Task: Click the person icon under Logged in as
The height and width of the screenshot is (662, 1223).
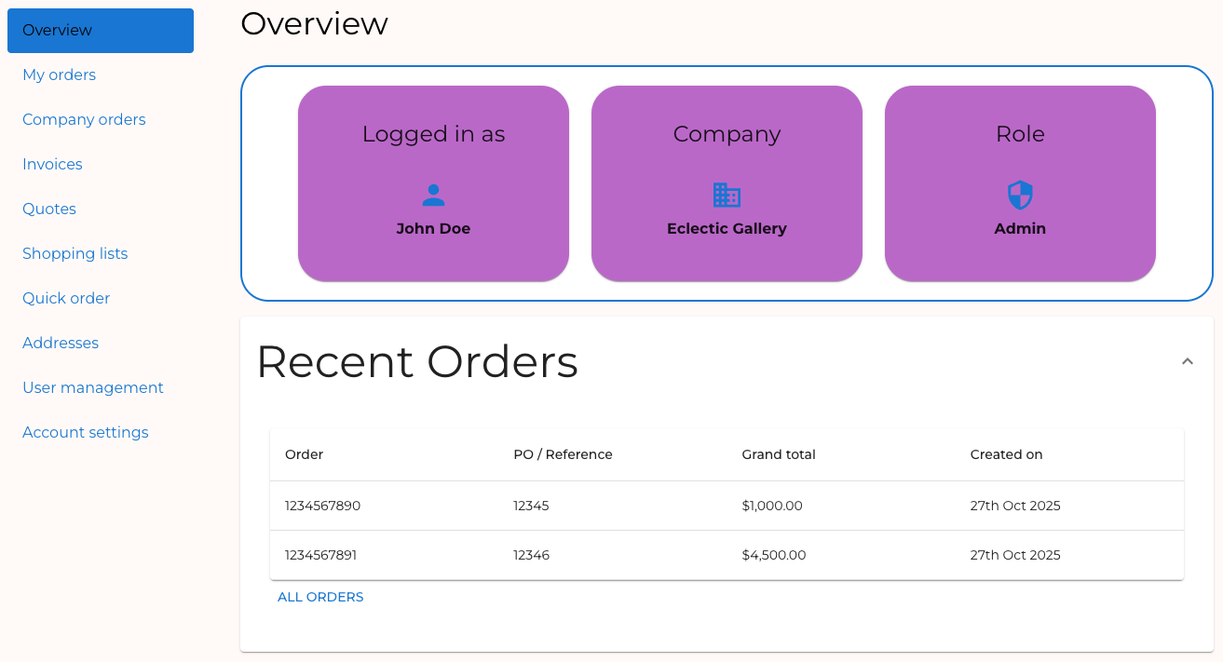Action: pos(433,194)
